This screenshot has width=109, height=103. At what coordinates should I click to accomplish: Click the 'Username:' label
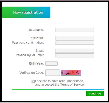pyautogui.click(x=37, y=30)
